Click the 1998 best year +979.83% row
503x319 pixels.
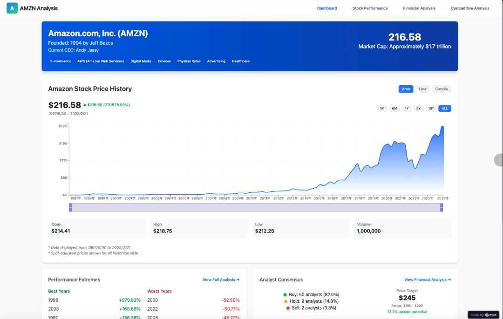(94, 300)
